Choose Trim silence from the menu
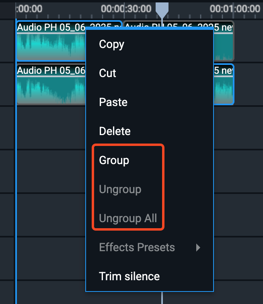263x304 pixels. point(129,276)
